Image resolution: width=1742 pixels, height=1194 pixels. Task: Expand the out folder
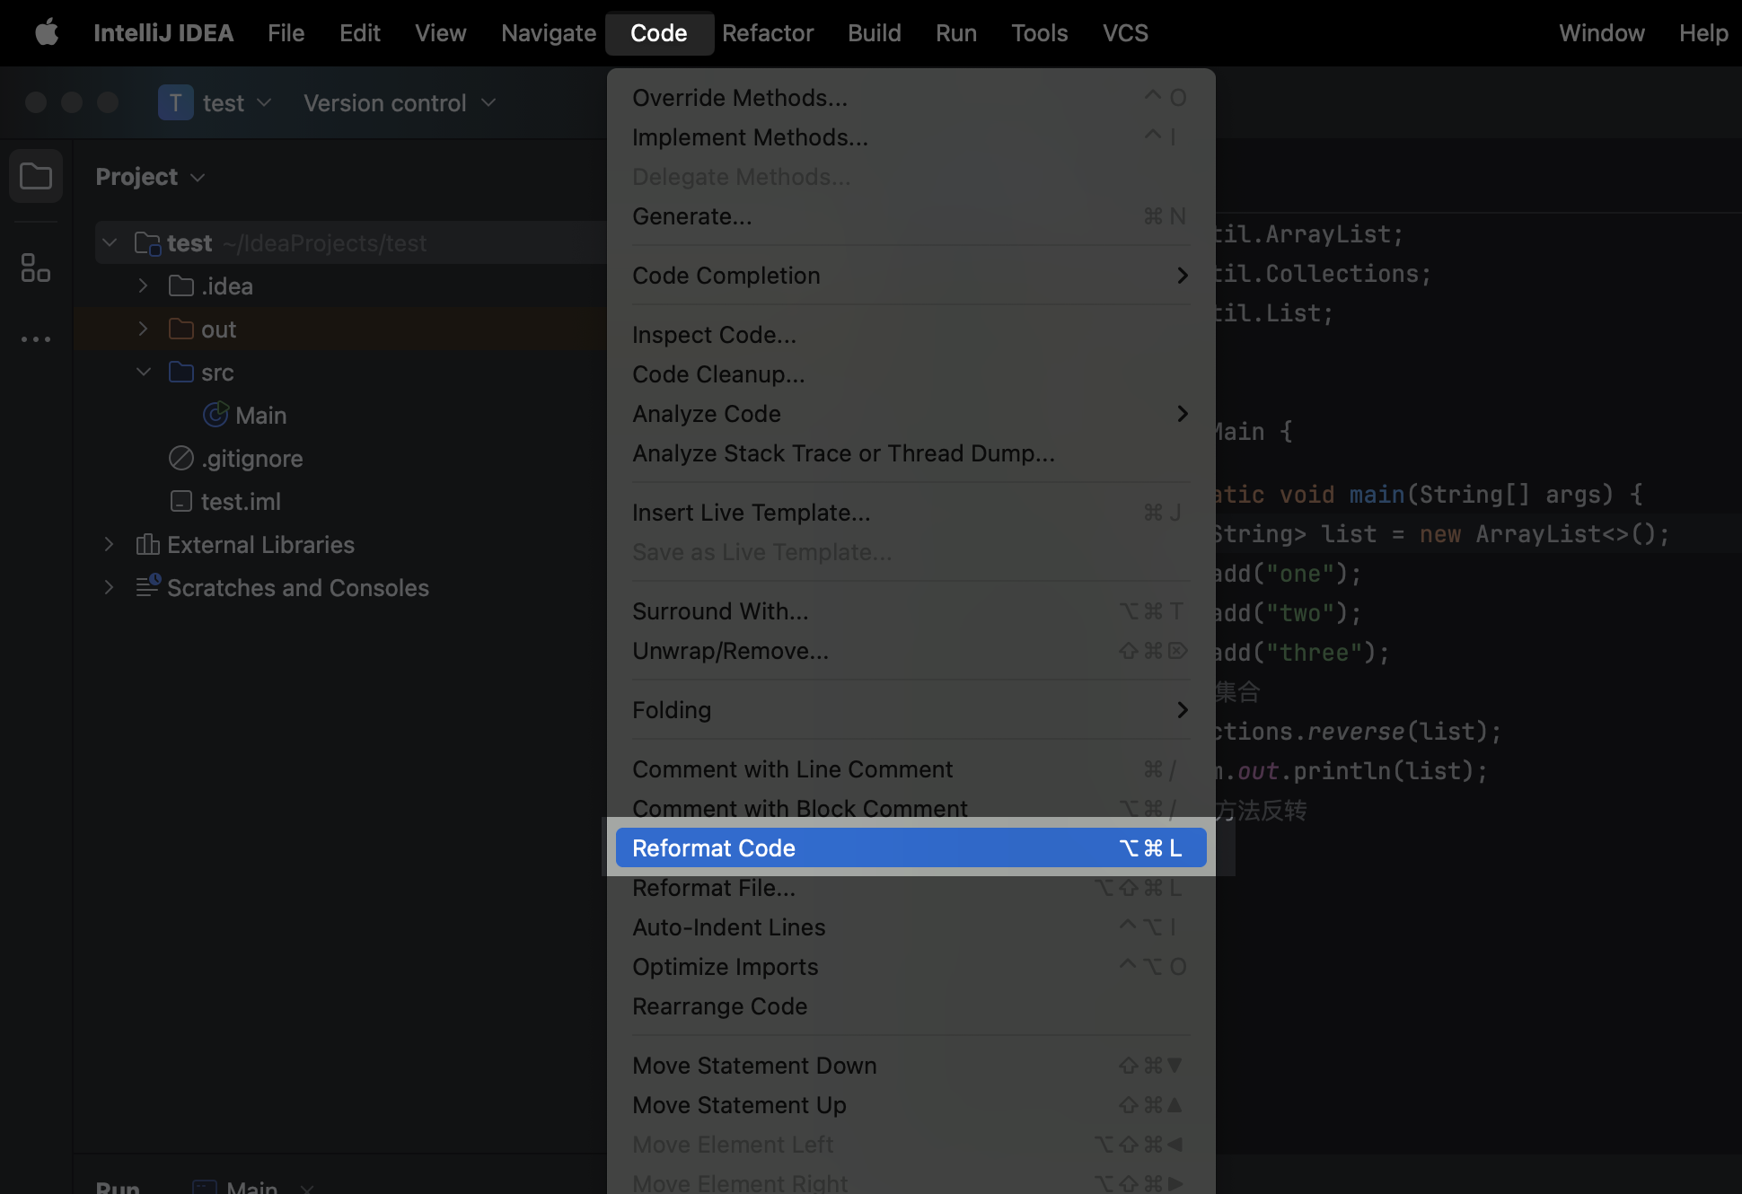click(143, 329)
